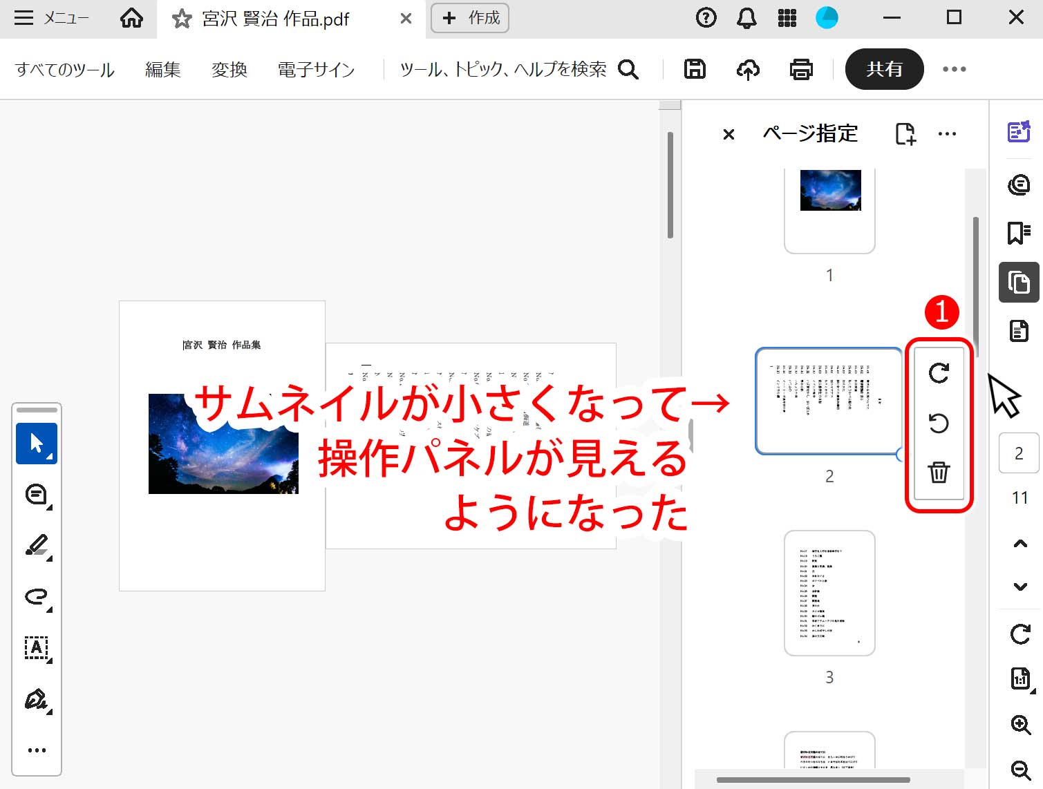Open ページ指定 panel options ellipsis

pos(947,134)
